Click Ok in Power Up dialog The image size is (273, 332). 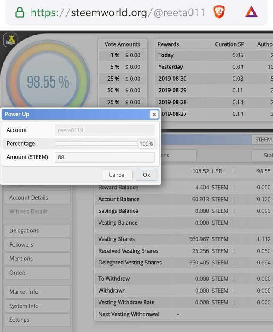pos(146,175)
